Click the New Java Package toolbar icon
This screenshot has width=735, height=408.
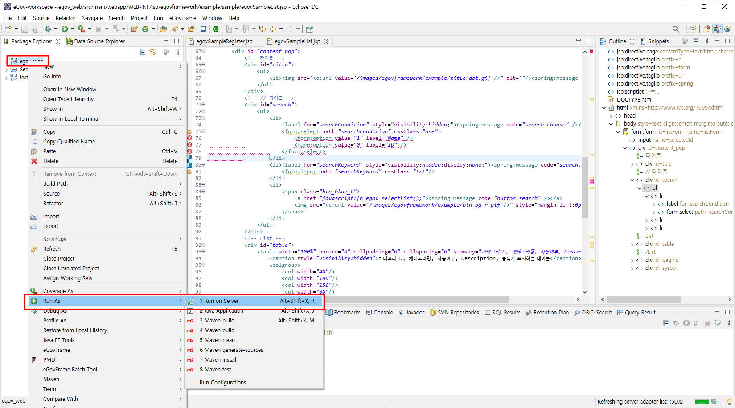tap(134, 29)
